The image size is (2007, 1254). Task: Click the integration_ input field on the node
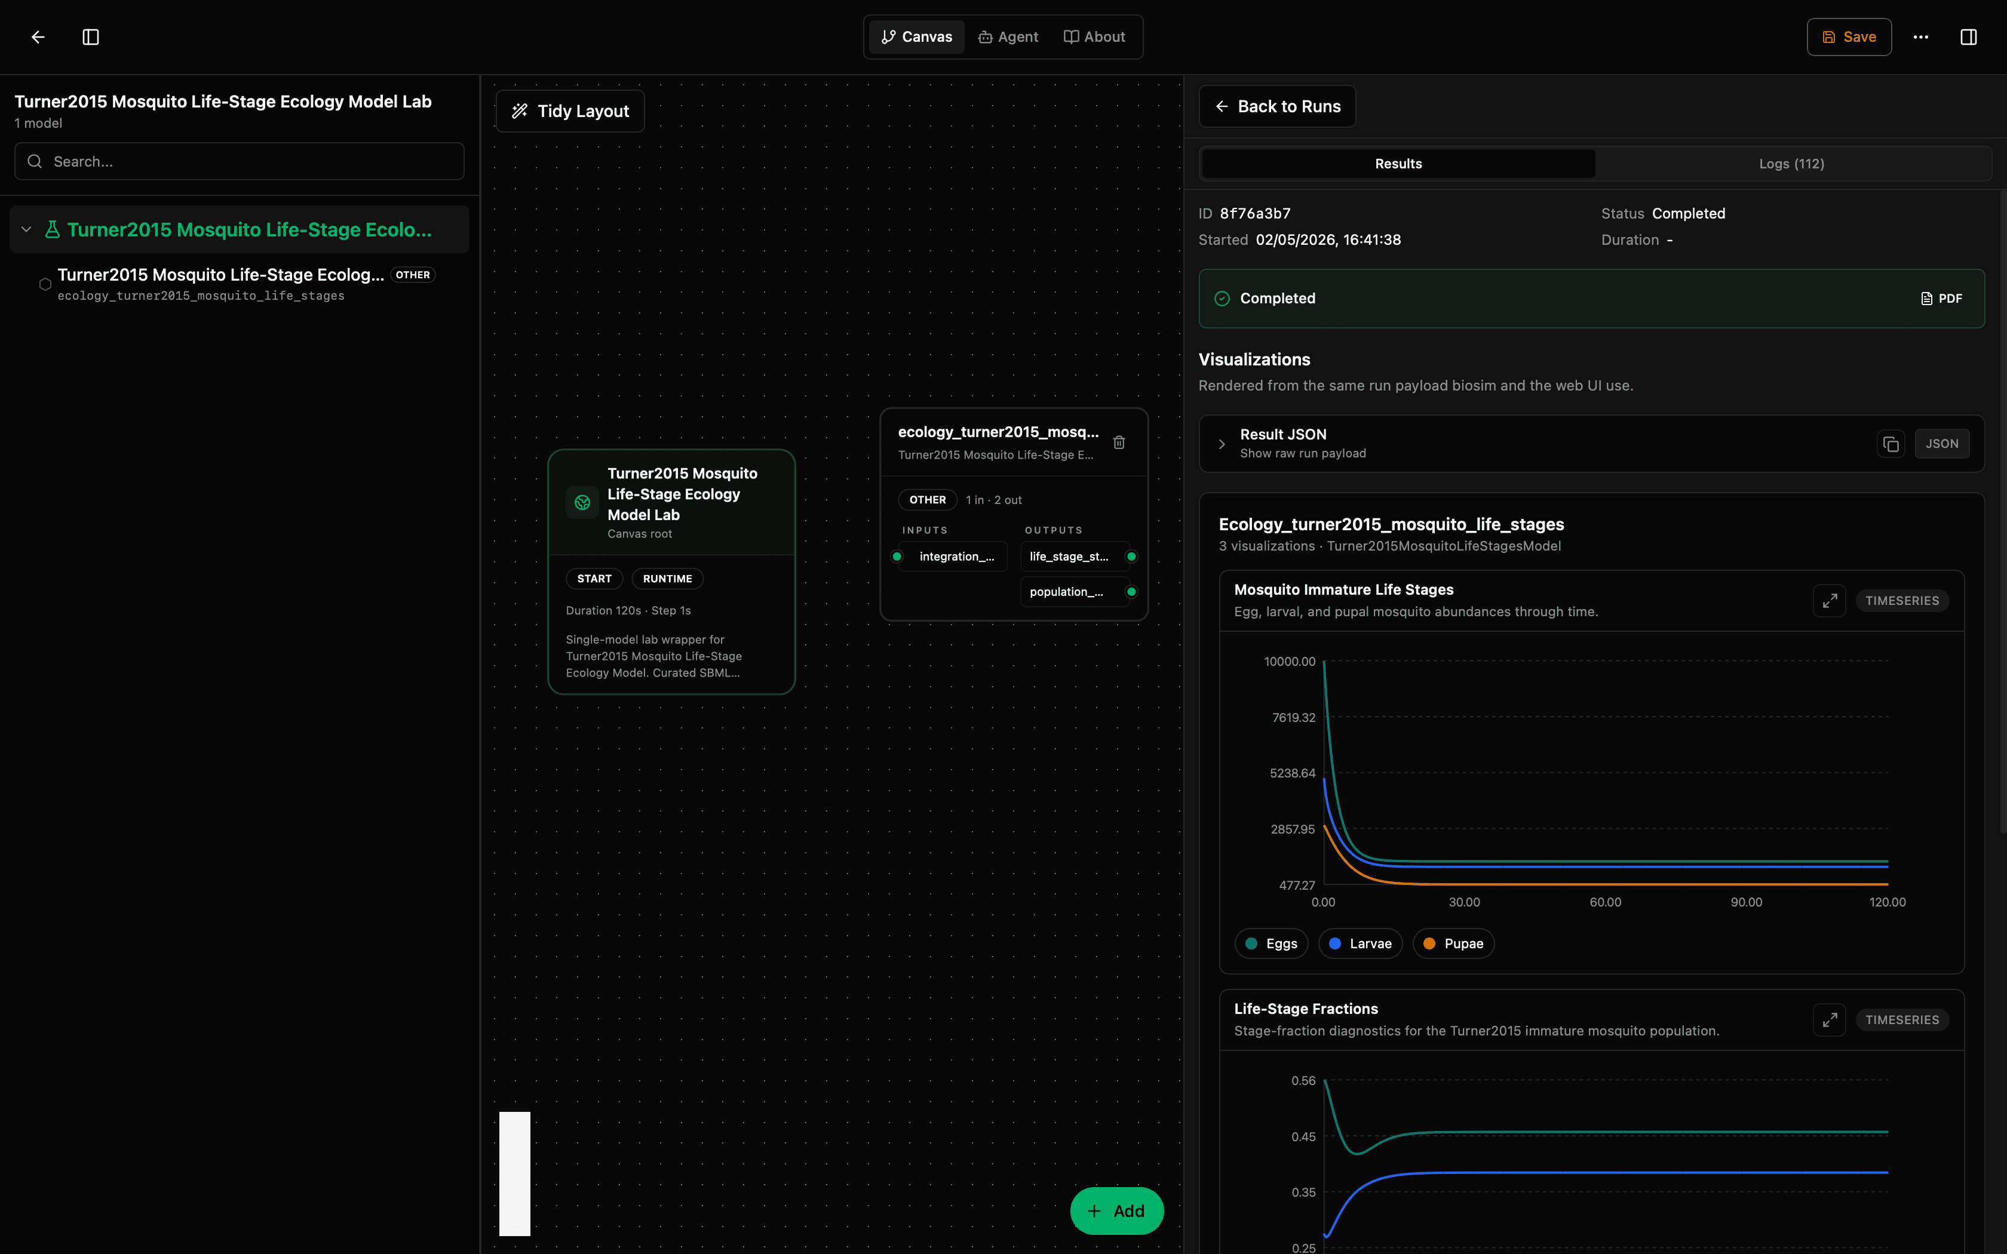point(953,557)
